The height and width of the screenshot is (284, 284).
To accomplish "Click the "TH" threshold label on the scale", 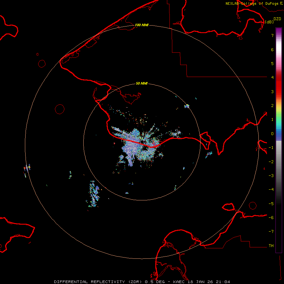I will (x=271, y=246).
